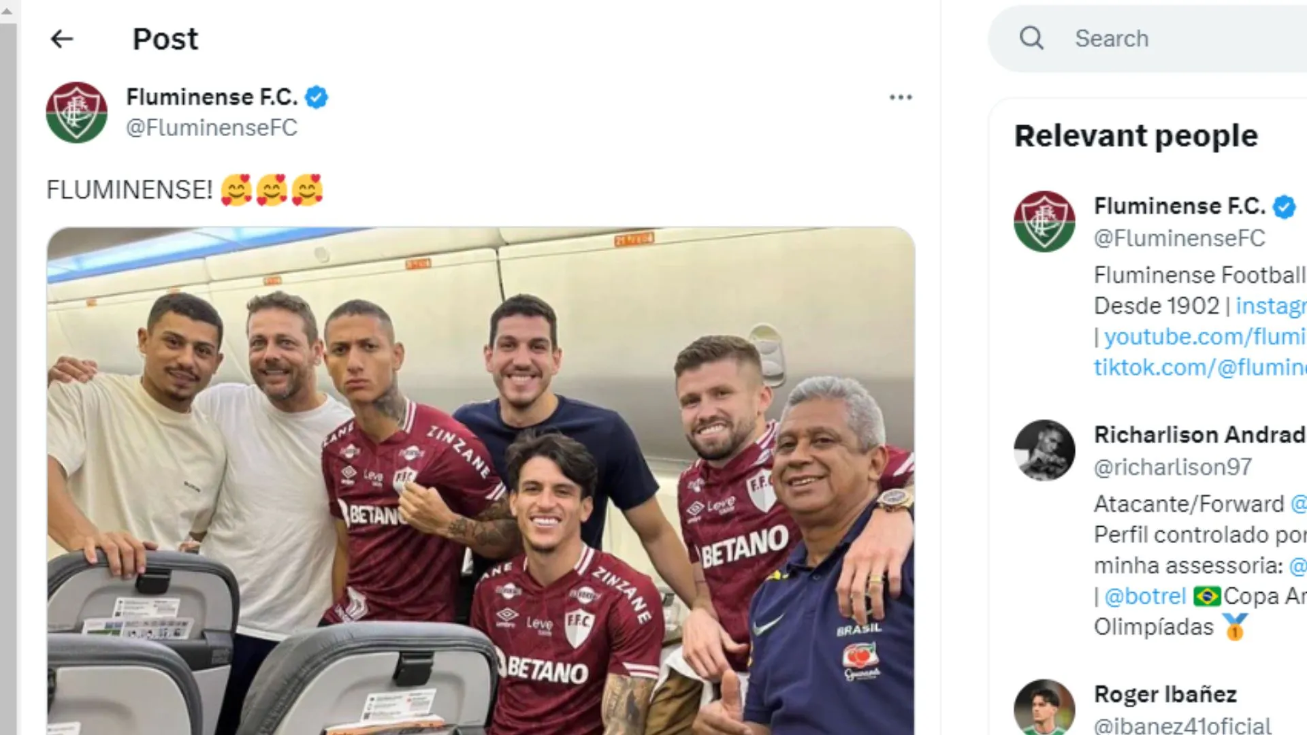Click the Fluminense F.C. post author avatar

pos(76,112)
